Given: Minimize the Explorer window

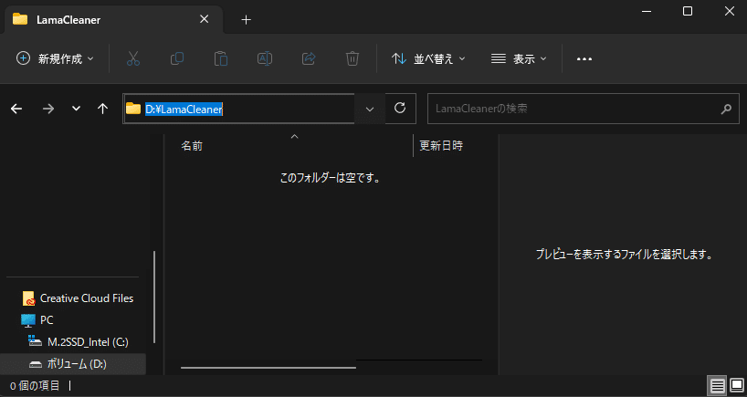Looking at the screenshot, I should tap(646, 11).
